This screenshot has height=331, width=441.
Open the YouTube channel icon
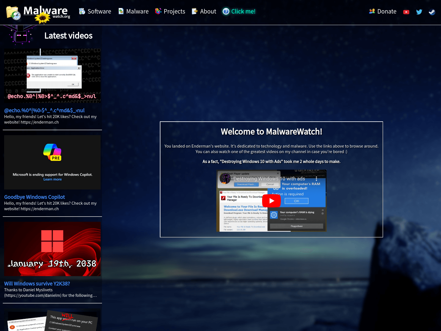click(x=406, y=12)
